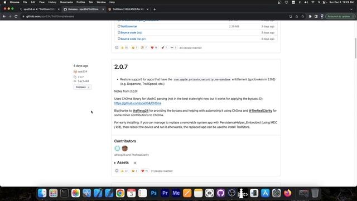Viewport: 357px width, 201px height.
Task: Open Photoshop from the Dock
Action: click(x=154, y=193)
